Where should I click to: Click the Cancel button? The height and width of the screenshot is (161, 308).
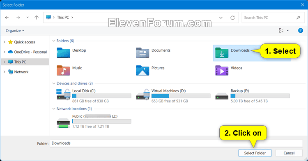click(x=289, y=153)
